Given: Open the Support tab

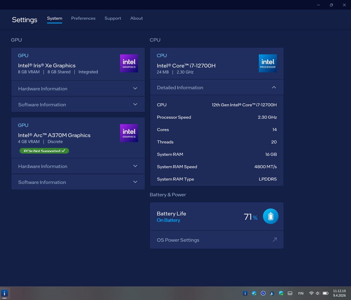Looking at the screenshot, I should [113, 18].
